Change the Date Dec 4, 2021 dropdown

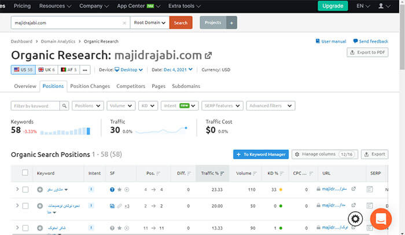click(x=178, y=70)
